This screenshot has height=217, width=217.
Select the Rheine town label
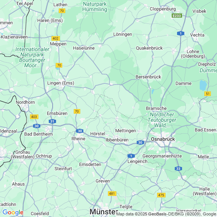click(x=78, y=139)
